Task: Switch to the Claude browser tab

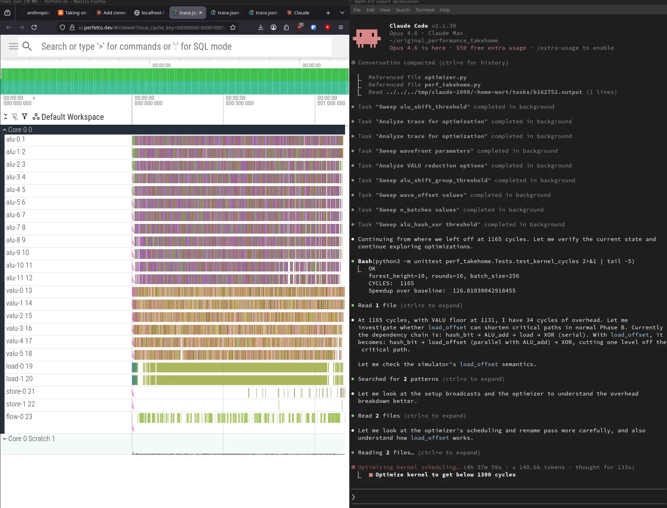Action: 298,13
